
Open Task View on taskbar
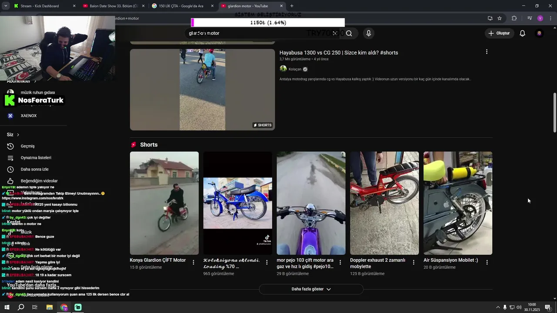35,307
